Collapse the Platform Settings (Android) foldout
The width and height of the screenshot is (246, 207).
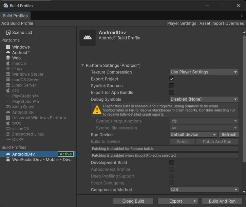[82, 65]
